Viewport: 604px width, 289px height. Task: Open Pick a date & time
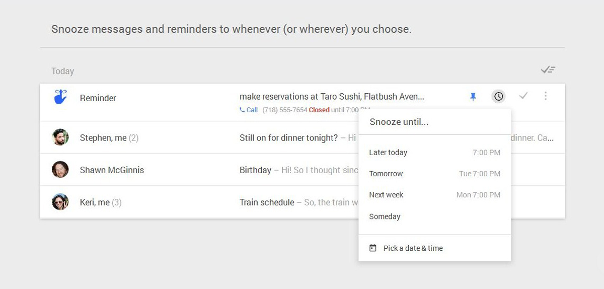[x=413, y=248]
